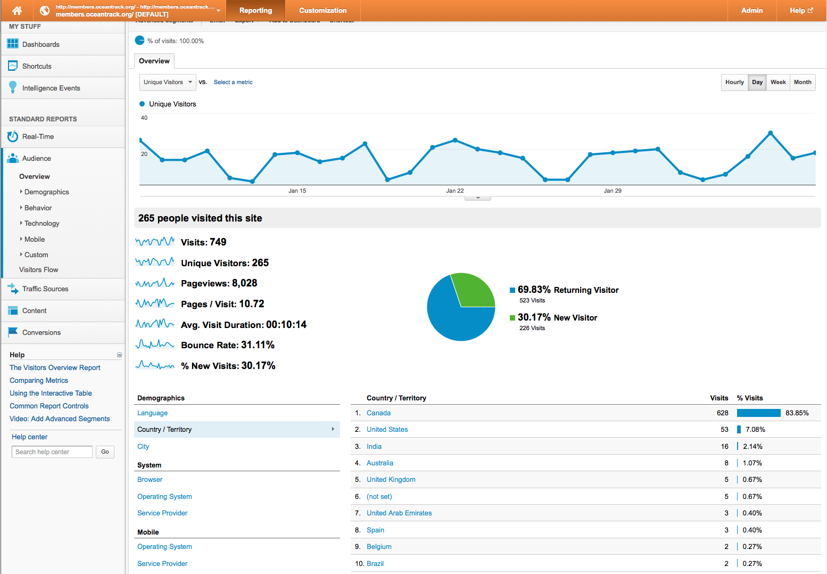The width and height of the screenshot is (827, 574).
Task: Expand the Demographics tree item
Action: (21, 192)
